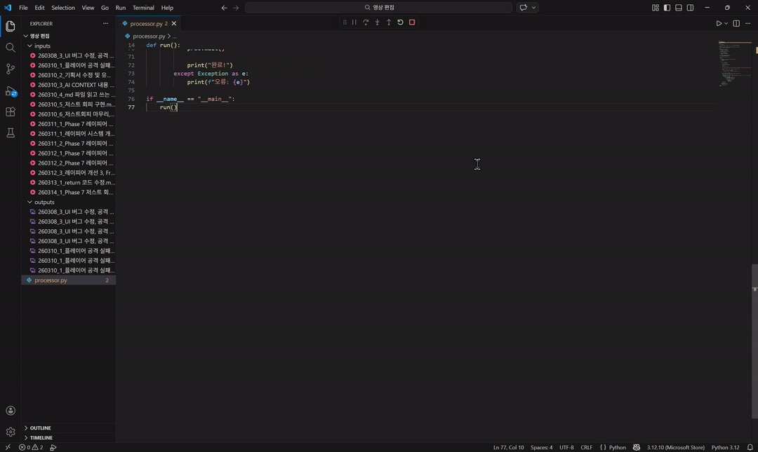Grab the debug toolbar drag handle
758x452 pixels.
(x=345, y=22)
